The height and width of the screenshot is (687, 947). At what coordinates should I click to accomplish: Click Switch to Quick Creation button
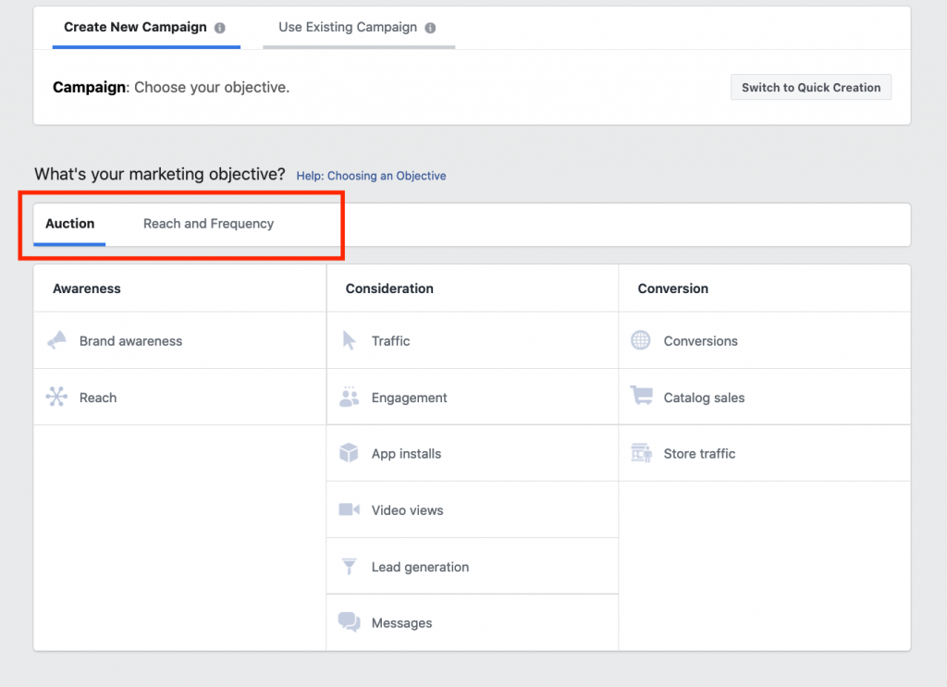tap(810, 88)
